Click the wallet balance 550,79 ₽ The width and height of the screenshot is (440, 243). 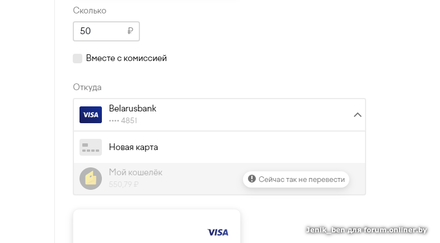pyautogui.click(x=124, y=184)
